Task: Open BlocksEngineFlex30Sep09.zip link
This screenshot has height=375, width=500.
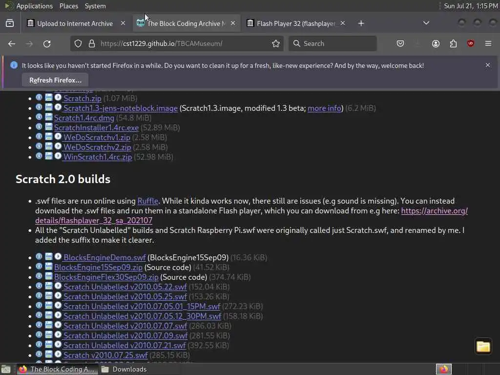Action: click(x=106, y=277)
